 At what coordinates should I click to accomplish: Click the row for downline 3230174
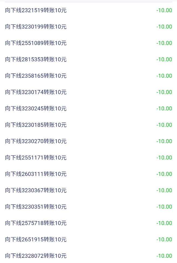point(36,92)
